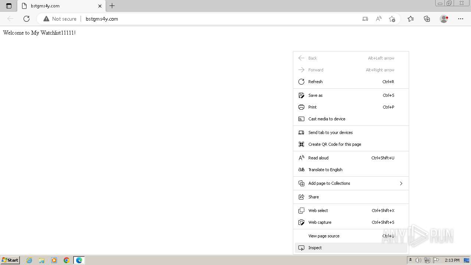Click the QR code icon in menu
The height and width of the screenshot is (265, 471).
click(301, 144)
